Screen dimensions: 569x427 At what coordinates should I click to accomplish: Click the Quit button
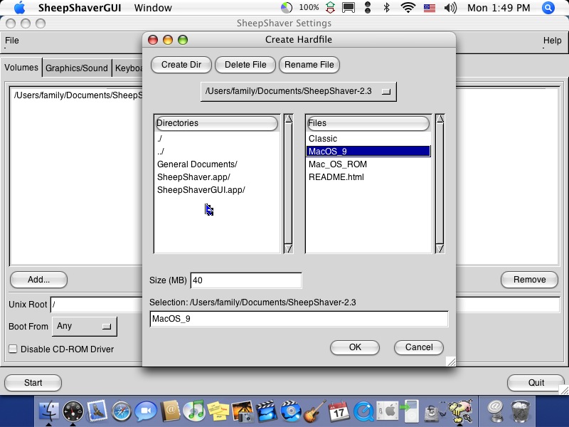pyautogui.click(x=536, y=383)
